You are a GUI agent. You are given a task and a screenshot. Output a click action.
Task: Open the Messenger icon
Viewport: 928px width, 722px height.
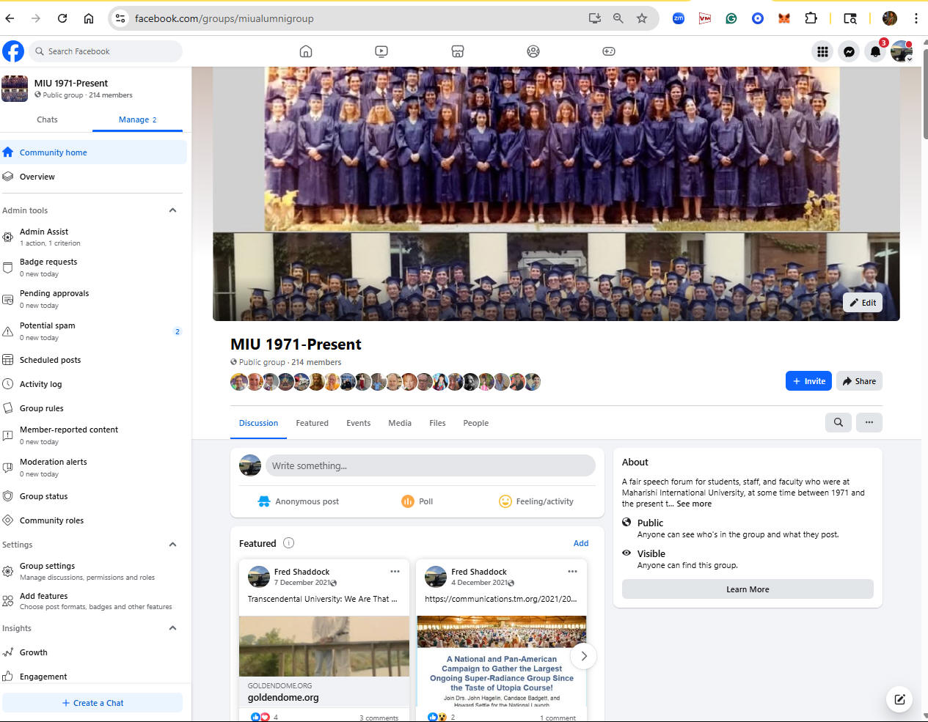849,51
